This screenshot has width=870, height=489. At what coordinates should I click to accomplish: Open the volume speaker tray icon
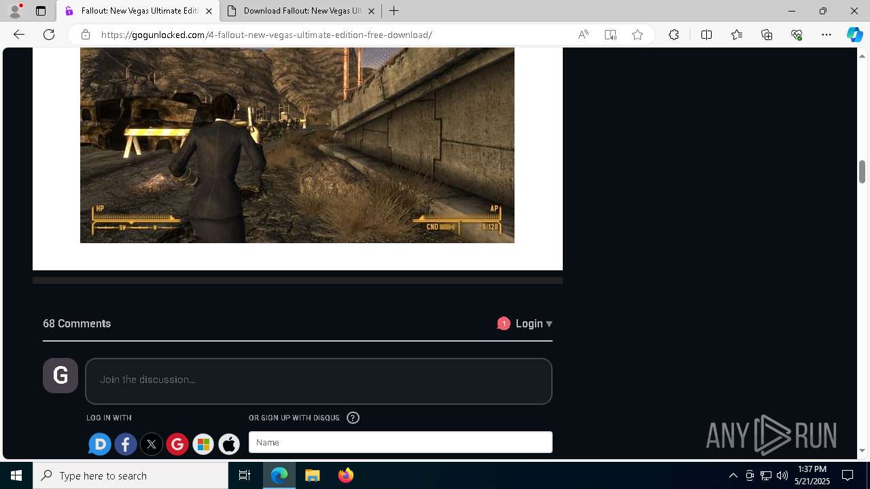pyautogui.click(x=782, y=475)
